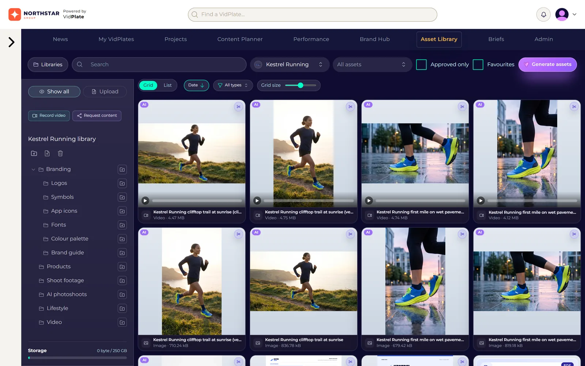Tick the Favourites checkbox
Viewport: 585px width, 366px height.
pyautogui.click(x=478, y=64)
